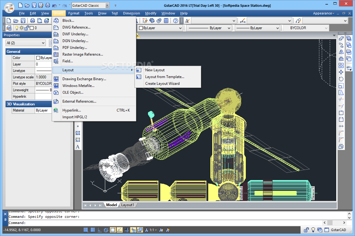Open the Layer Properties Manager icon

[9, 28]
